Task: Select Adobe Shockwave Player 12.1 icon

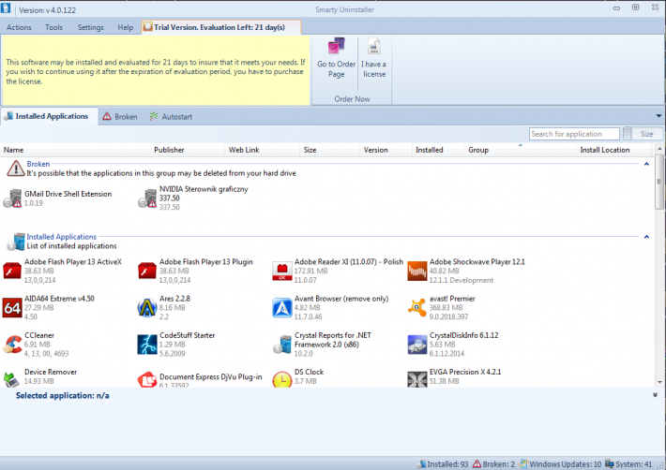Action: click(417, 271)
